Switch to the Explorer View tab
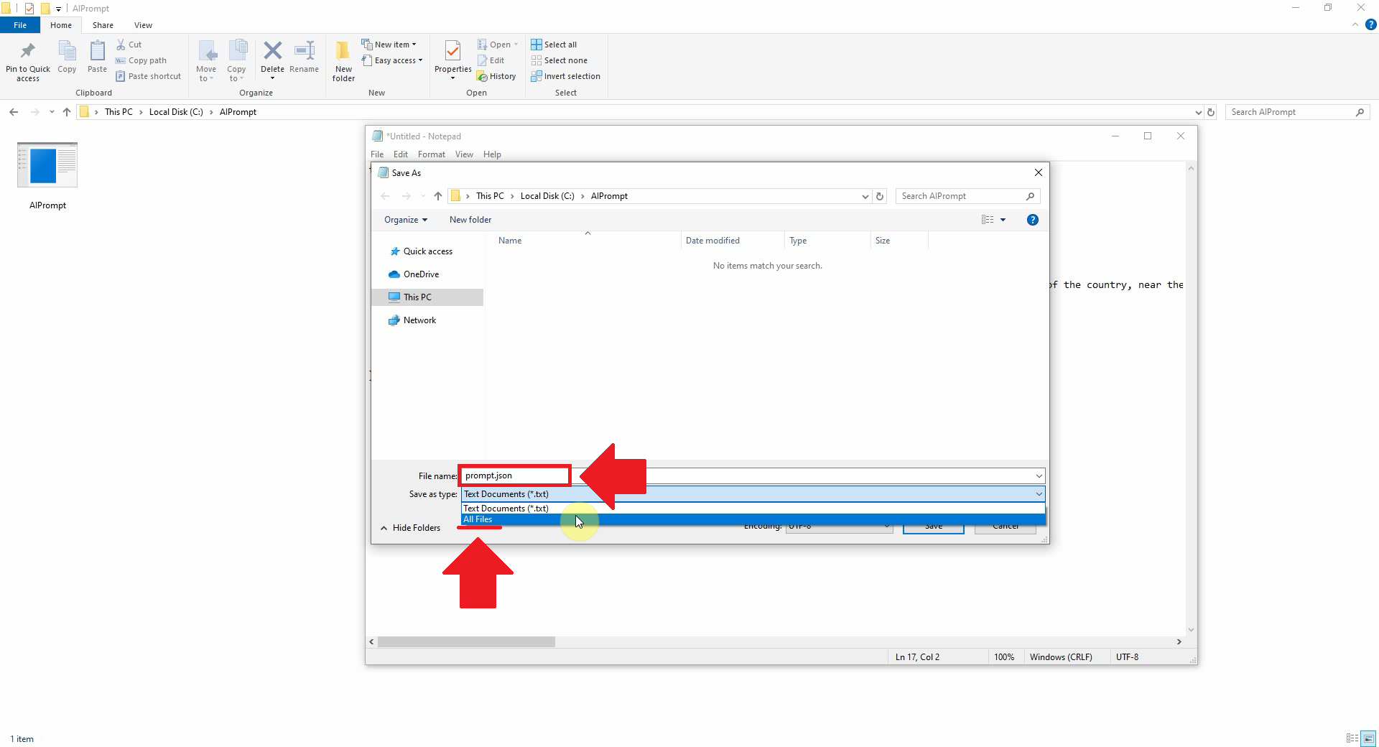The image size is (1379, 747). [143, 25]
